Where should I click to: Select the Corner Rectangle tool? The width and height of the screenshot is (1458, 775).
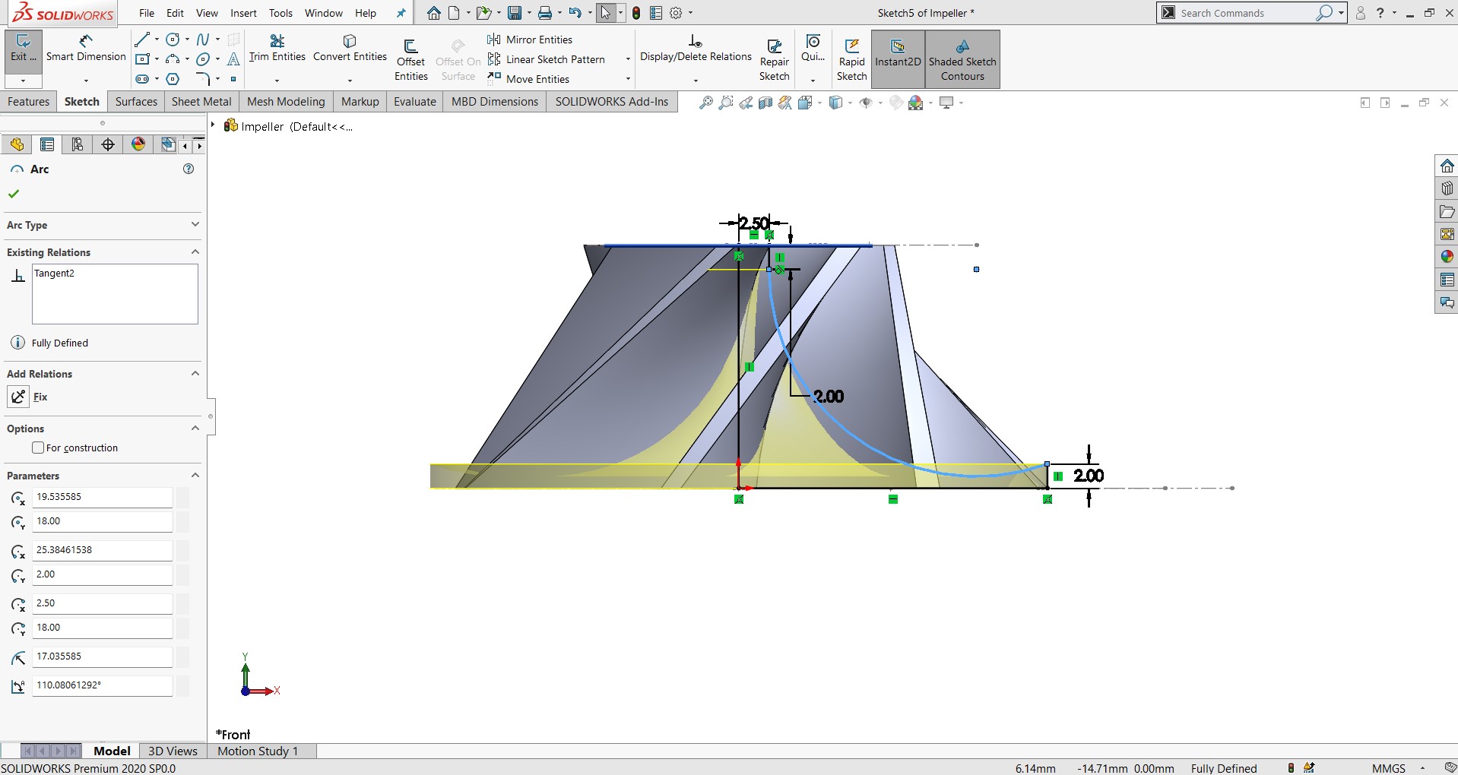coord(141,59)
